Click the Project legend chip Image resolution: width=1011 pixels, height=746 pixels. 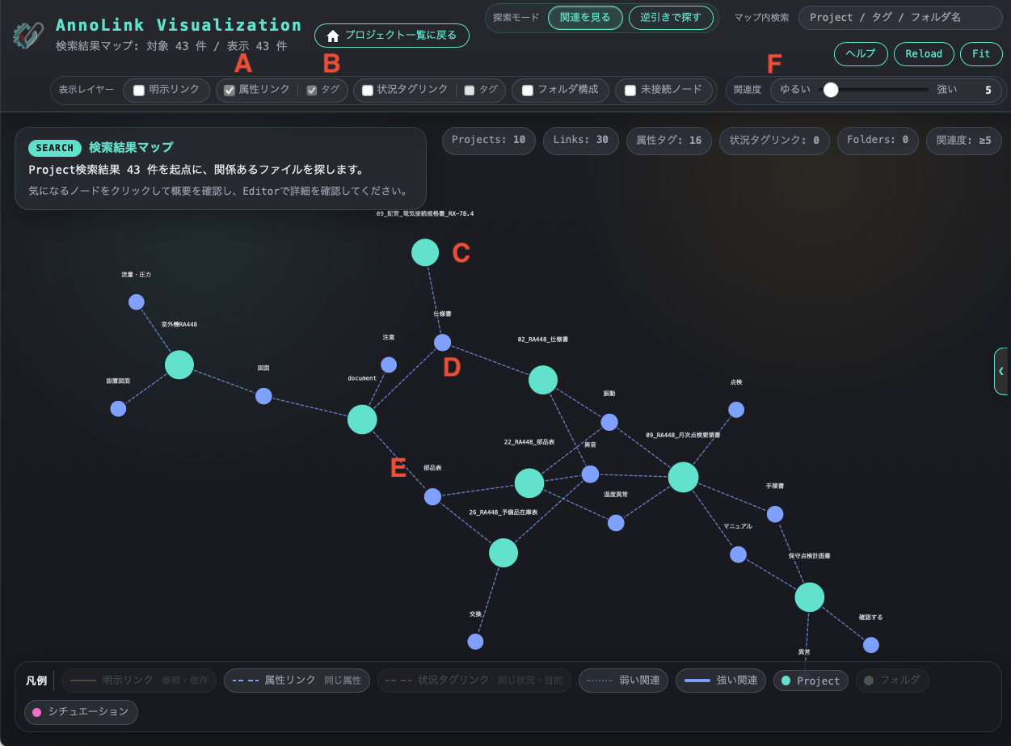pos(811,681)
